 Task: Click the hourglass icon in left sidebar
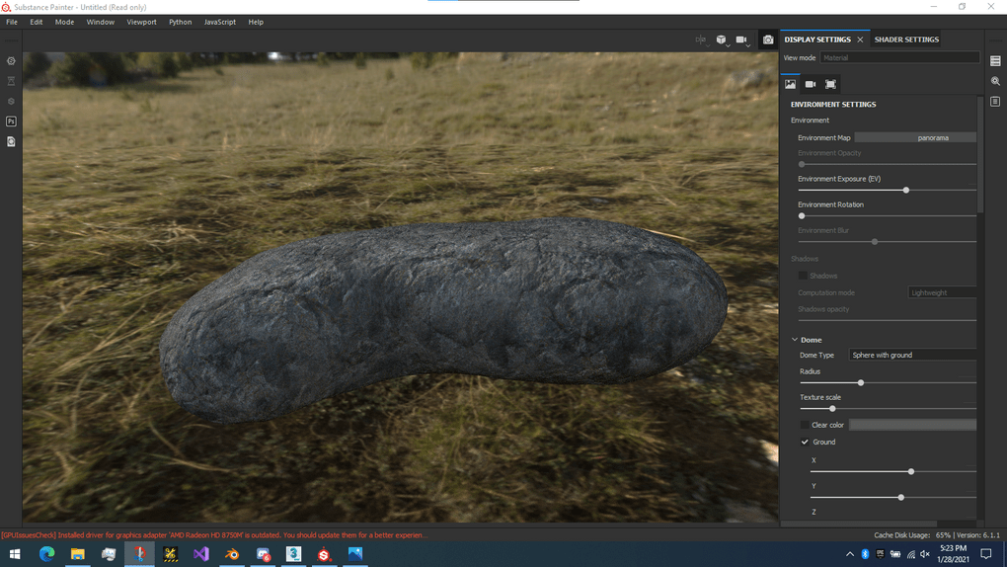[x=11, y=81]
